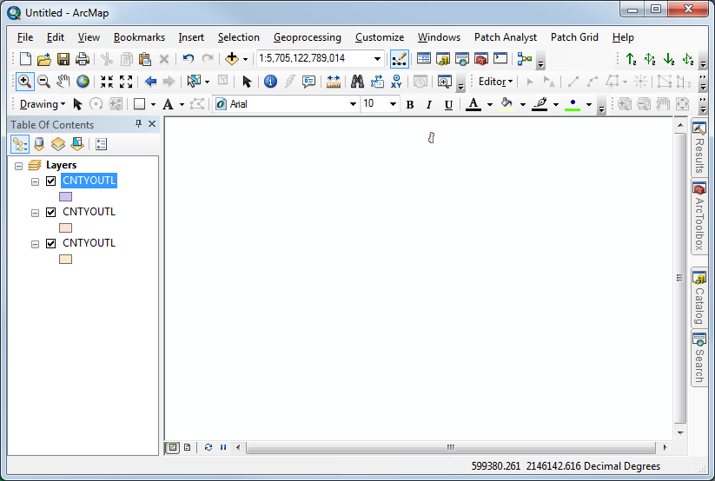Toggle visibility of the bottom CNTYOUTL layer

pos(51,244)
